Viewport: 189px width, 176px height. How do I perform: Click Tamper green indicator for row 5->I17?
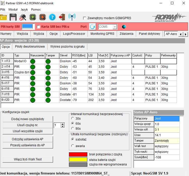point(48,84)
